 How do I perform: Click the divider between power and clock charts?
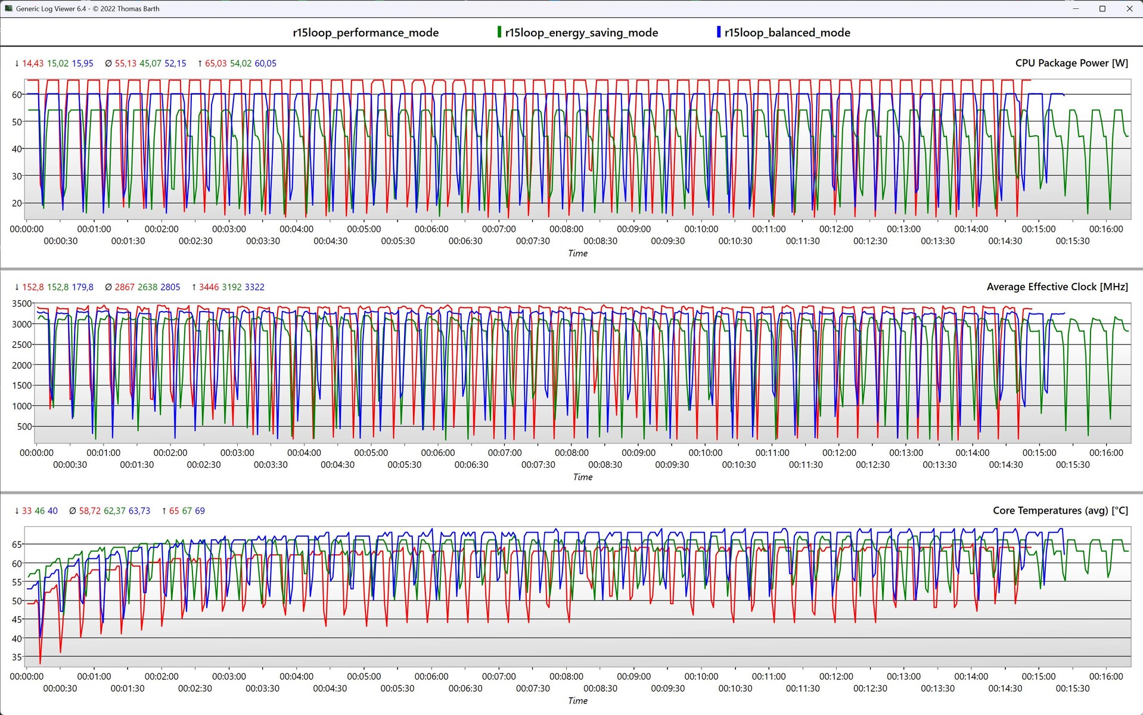click(571, 269)
